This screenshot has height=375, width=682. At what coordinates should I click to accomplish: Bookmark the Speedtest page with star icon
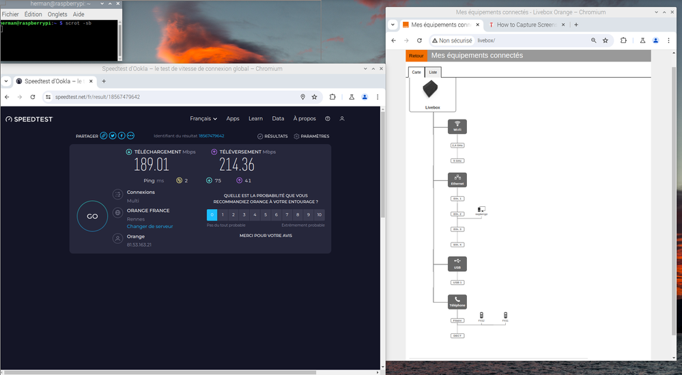point(314,97)
